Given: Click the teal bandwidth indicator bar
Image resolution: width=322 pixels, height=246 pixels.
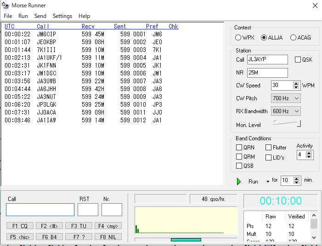Looking at the screenshot, I should click(x=186, y=240).
